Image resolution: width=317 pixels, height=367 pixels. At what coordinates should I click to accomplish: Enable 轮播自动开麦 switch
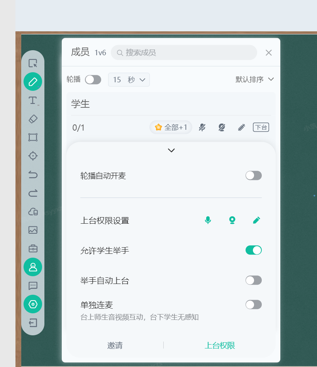[254, 175]
